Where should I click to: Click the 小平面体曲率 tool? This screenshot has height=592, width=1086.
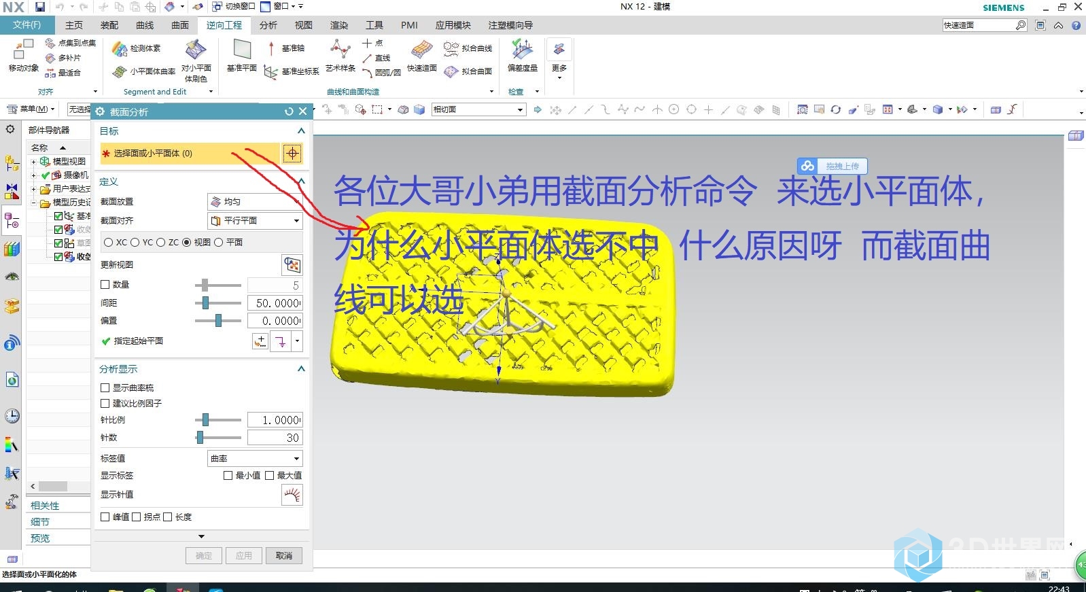click(x=143, y=71)
